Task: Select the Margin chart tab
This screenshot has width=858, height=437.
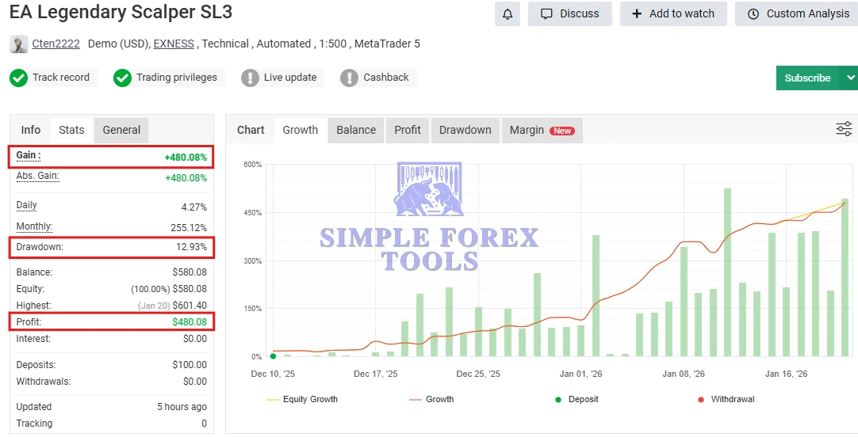Action: pyautogui.click(x=542, y=130)
